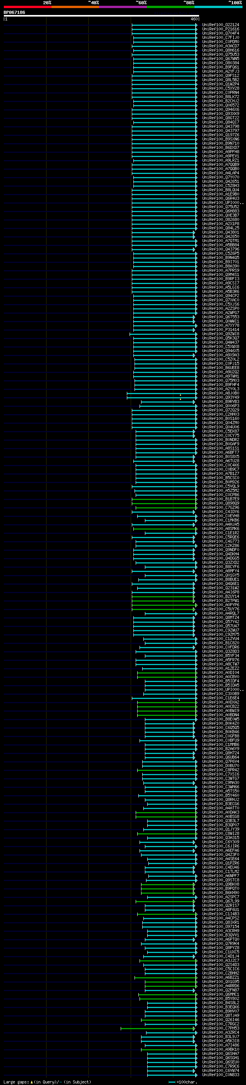246x1085 pixels.
Task: Select the UniRef100_C1MKB6 label
Action: [220, 520]
